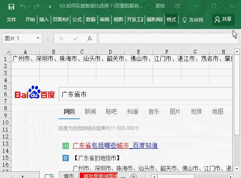The width and height of the screenshot is (241, 178).
Task: Click the horizontal scrollbar right arrow
Action: [x=230, y=176]
